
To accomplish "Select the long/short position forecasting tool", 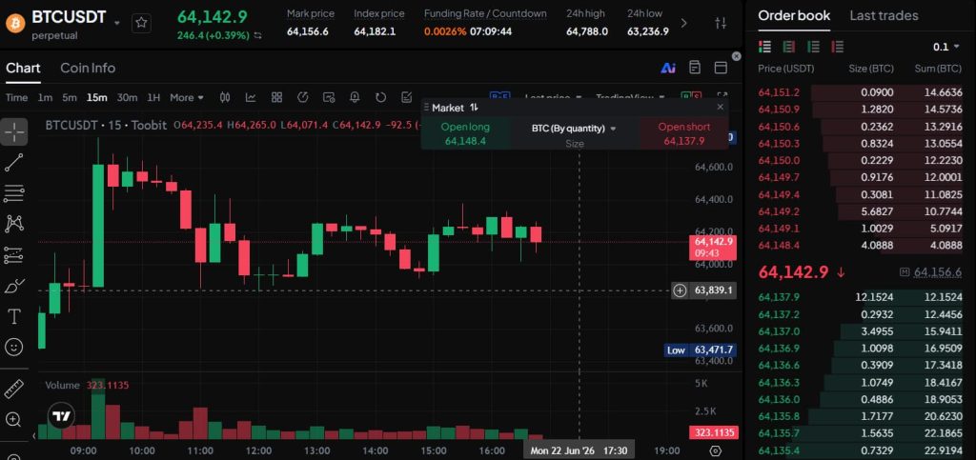I will pyautogui.click(x=14, y=255).
